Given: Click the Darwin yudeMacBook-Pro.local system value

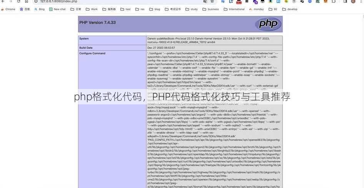Looking at the screenshot, I should (208, 40).
